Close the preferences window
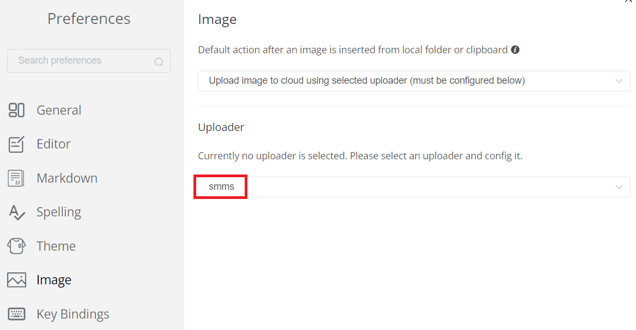This screenshot has width=636, height=330. [628, 2]
